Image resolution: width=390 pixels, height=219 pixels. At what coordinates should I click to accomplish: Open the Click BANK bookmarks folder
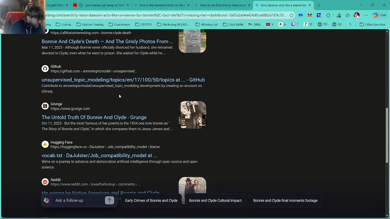click(x=233, y=24)
